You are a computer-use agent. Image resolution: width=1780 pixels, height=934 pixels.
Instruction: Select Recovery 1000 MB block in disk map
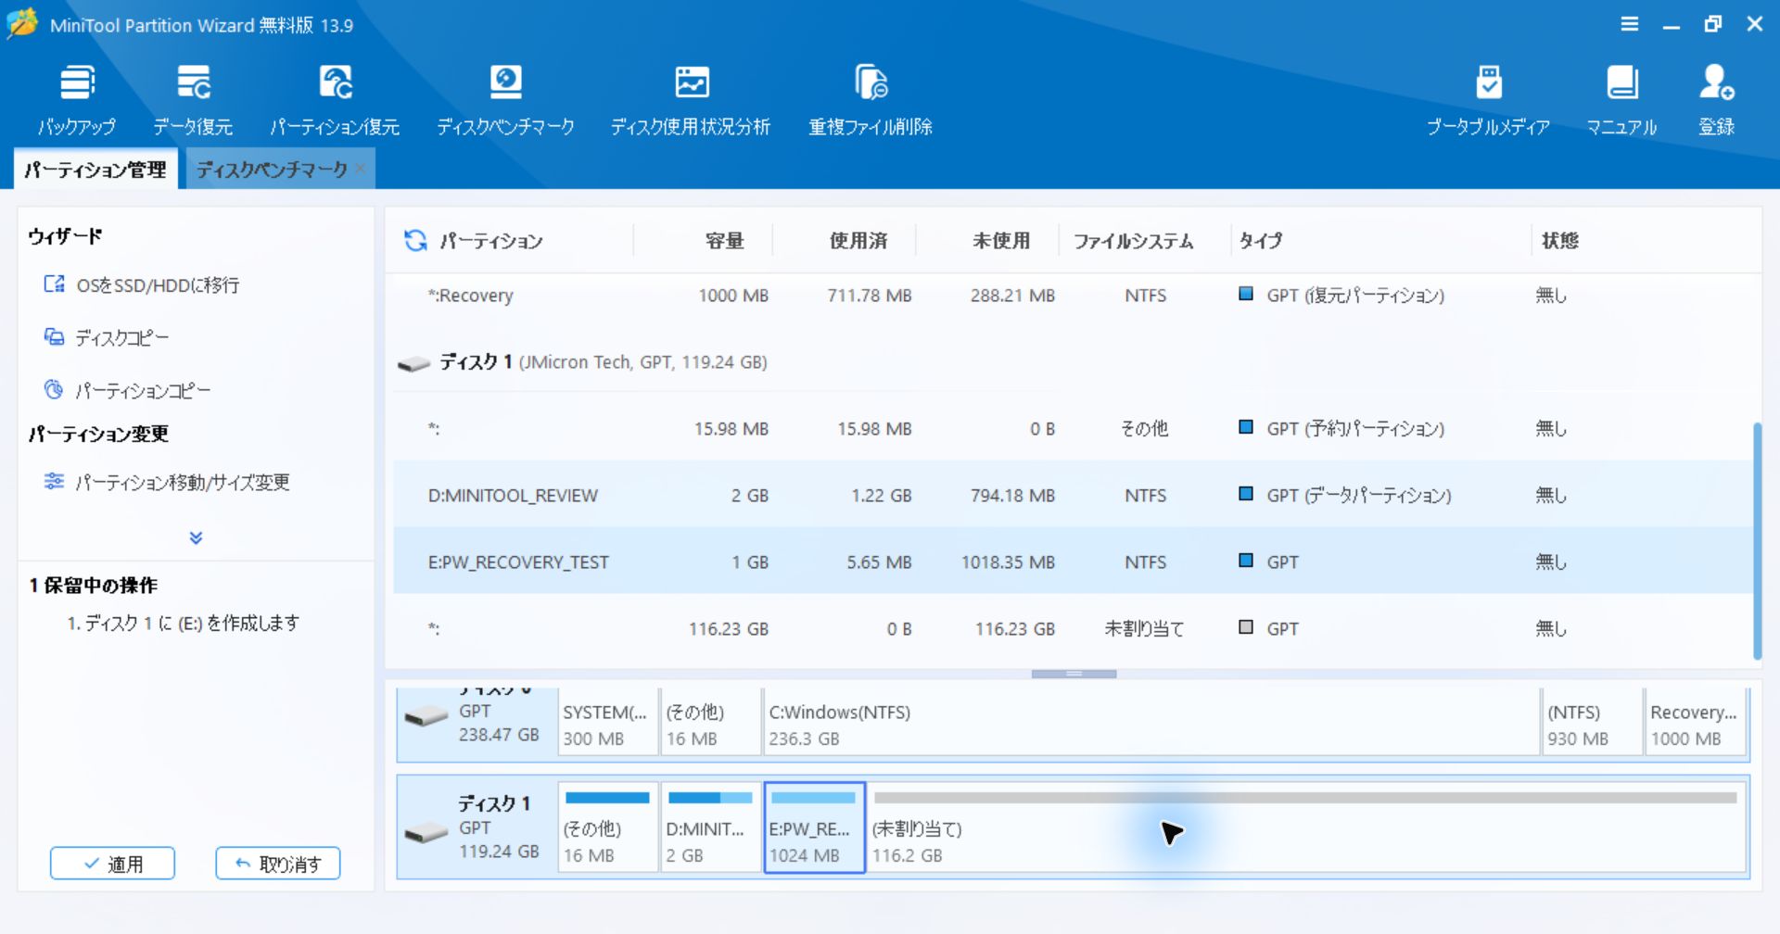click(x=1695, y=722)
